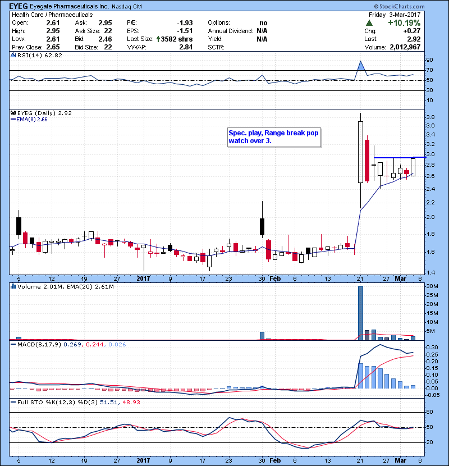This screenshot has width=449, height=466.
Task: Click the Mar label on the price date axis
Action: [399, 278]
